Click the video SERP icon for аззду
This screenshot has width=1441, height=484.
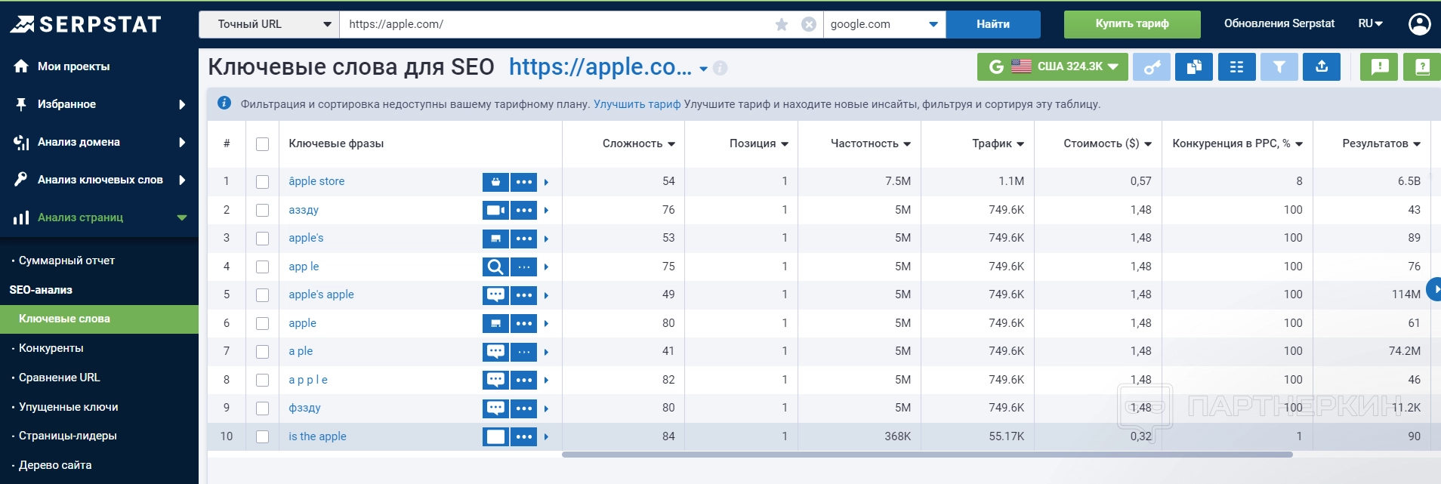(495, 210)
